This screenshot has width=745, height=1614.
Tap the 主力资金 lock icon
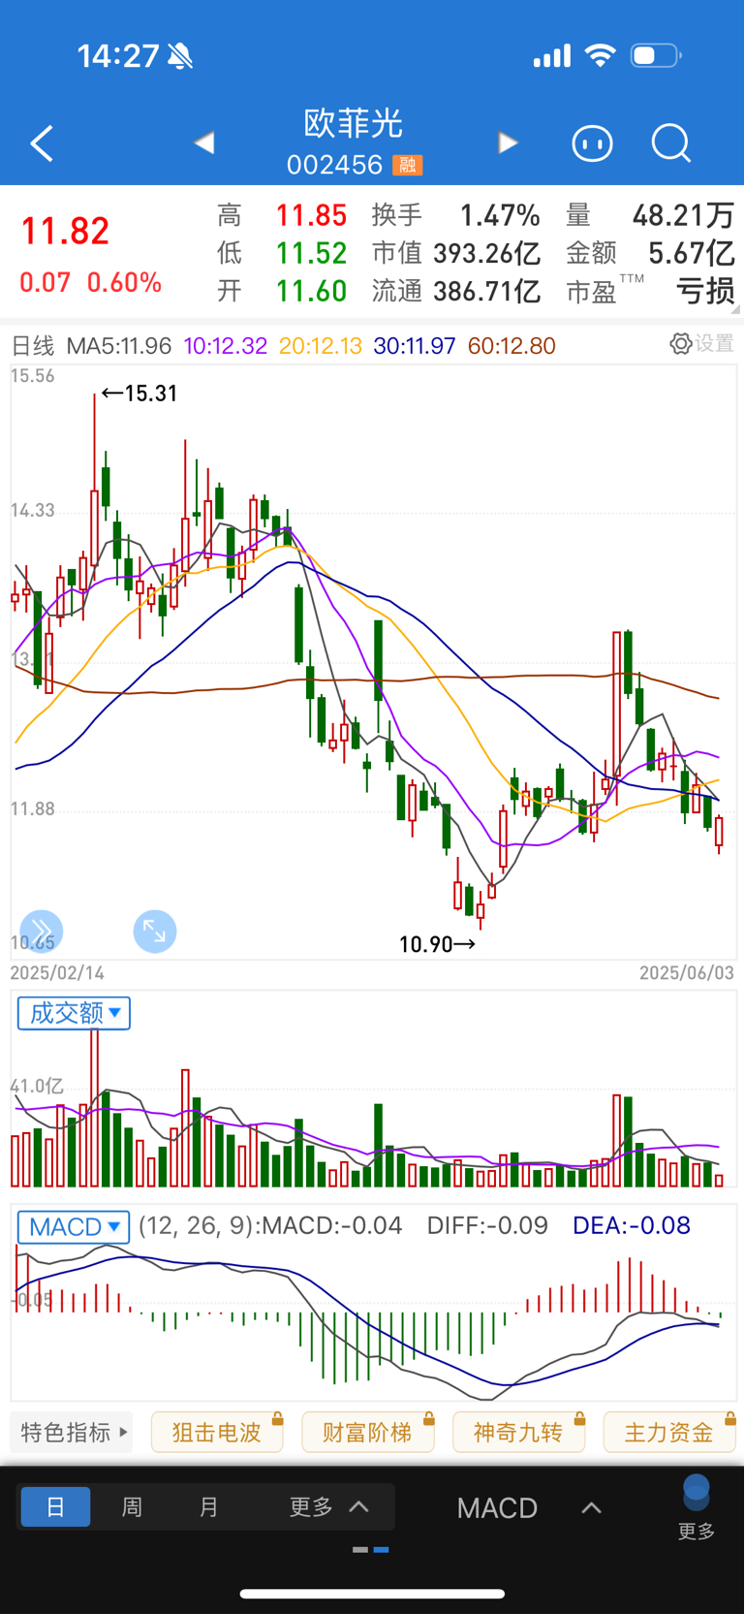pos(730,1418)
